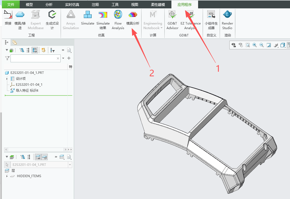290x199 pixels.
Task: Show more model tree toolbar commands
Action: [x=63, y=50]
